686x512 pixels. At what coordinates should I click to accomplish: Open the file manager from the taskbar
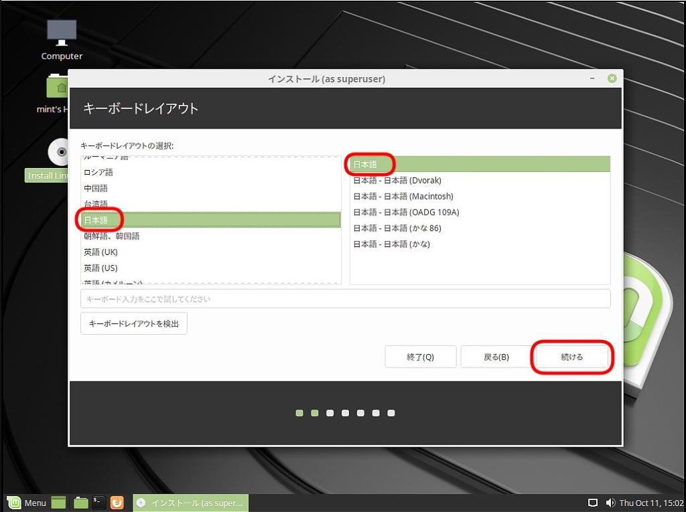pyautogui.click(x=79, y=503)
